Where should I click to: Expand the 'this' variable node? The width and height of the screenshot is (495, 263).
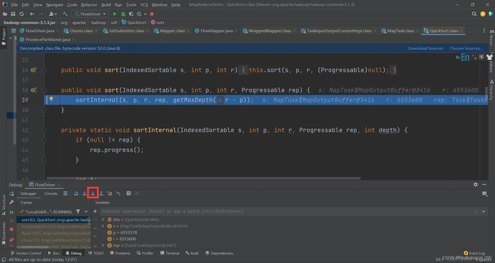coord(103,219)
